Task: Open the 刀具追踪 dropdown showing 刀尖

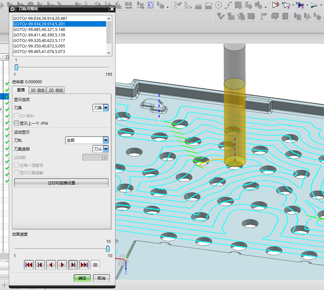Action: (x=101, y=149)
